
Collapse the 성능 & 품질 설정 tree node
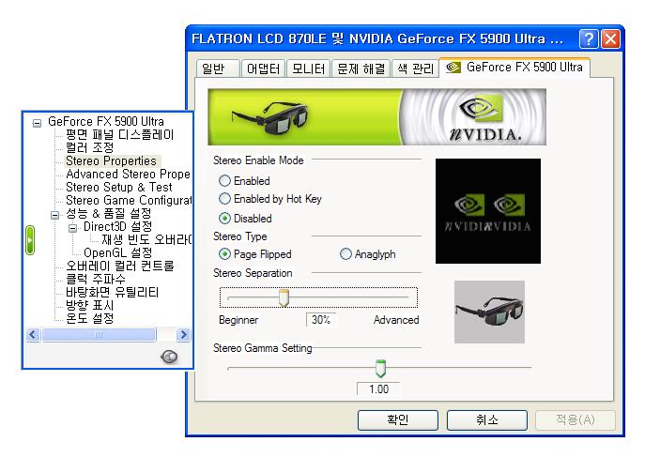(x=55, y=214)
